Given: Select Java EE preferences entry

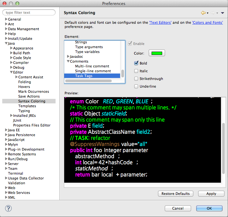Looking at the screenshot, I should pyautogui.click(x=14, y=130).
